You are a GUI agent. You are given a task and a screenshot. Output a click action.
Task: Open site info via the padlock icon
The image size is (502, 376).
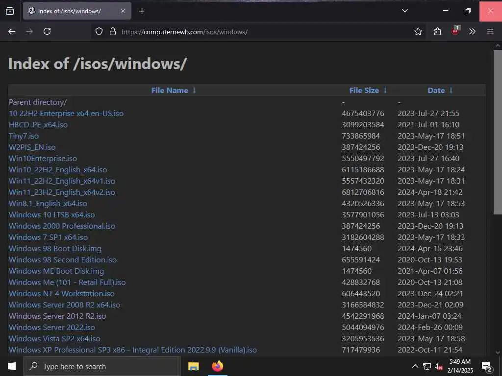[x=112, y=31]
